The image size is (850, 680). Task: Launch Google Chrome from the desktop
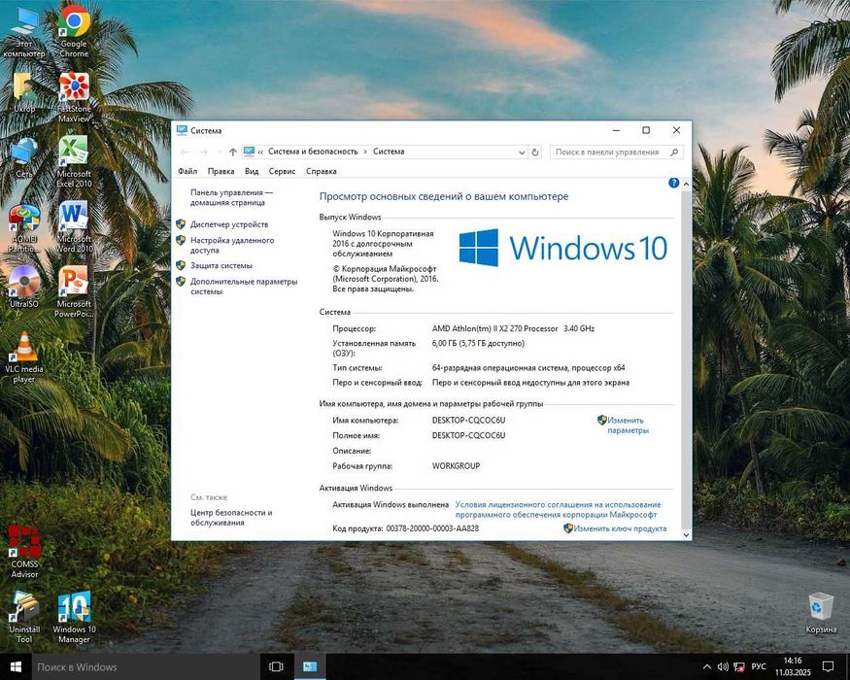coord(74,31)
